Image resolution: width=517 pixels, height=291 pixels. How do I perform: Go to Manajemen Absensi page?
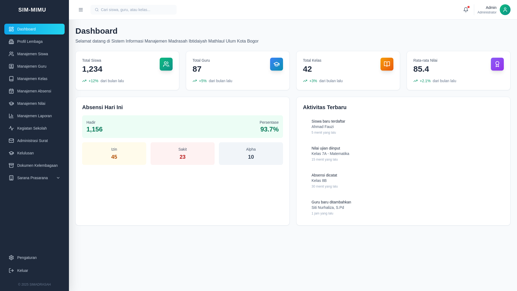(x=34, y=91)
